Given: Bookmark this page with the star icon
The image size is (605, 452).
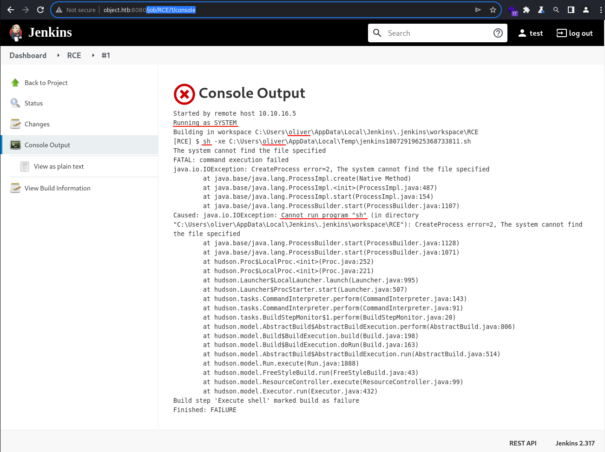Looking at the screenshot, I should (493, 10).
